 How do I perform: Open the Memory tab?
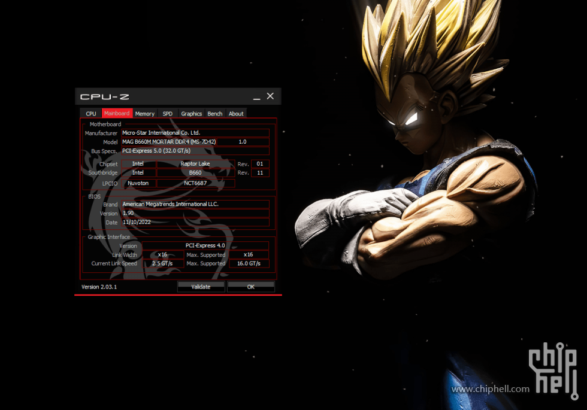[144, 113]
